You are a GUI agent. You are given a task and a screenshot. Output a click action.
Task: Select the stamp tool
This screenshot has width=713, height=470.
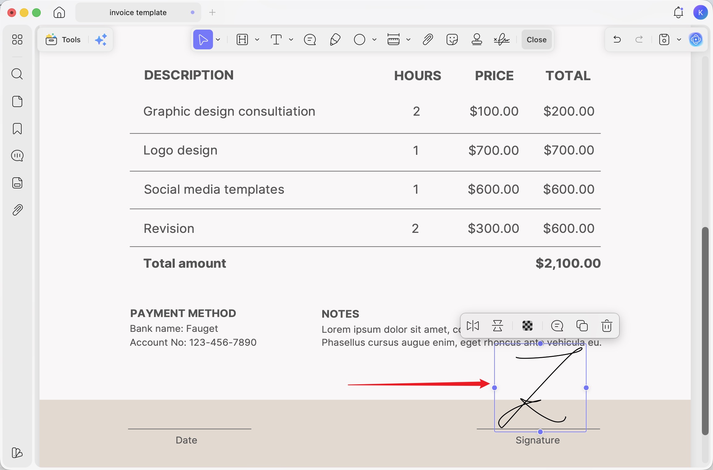pos(477,39)
